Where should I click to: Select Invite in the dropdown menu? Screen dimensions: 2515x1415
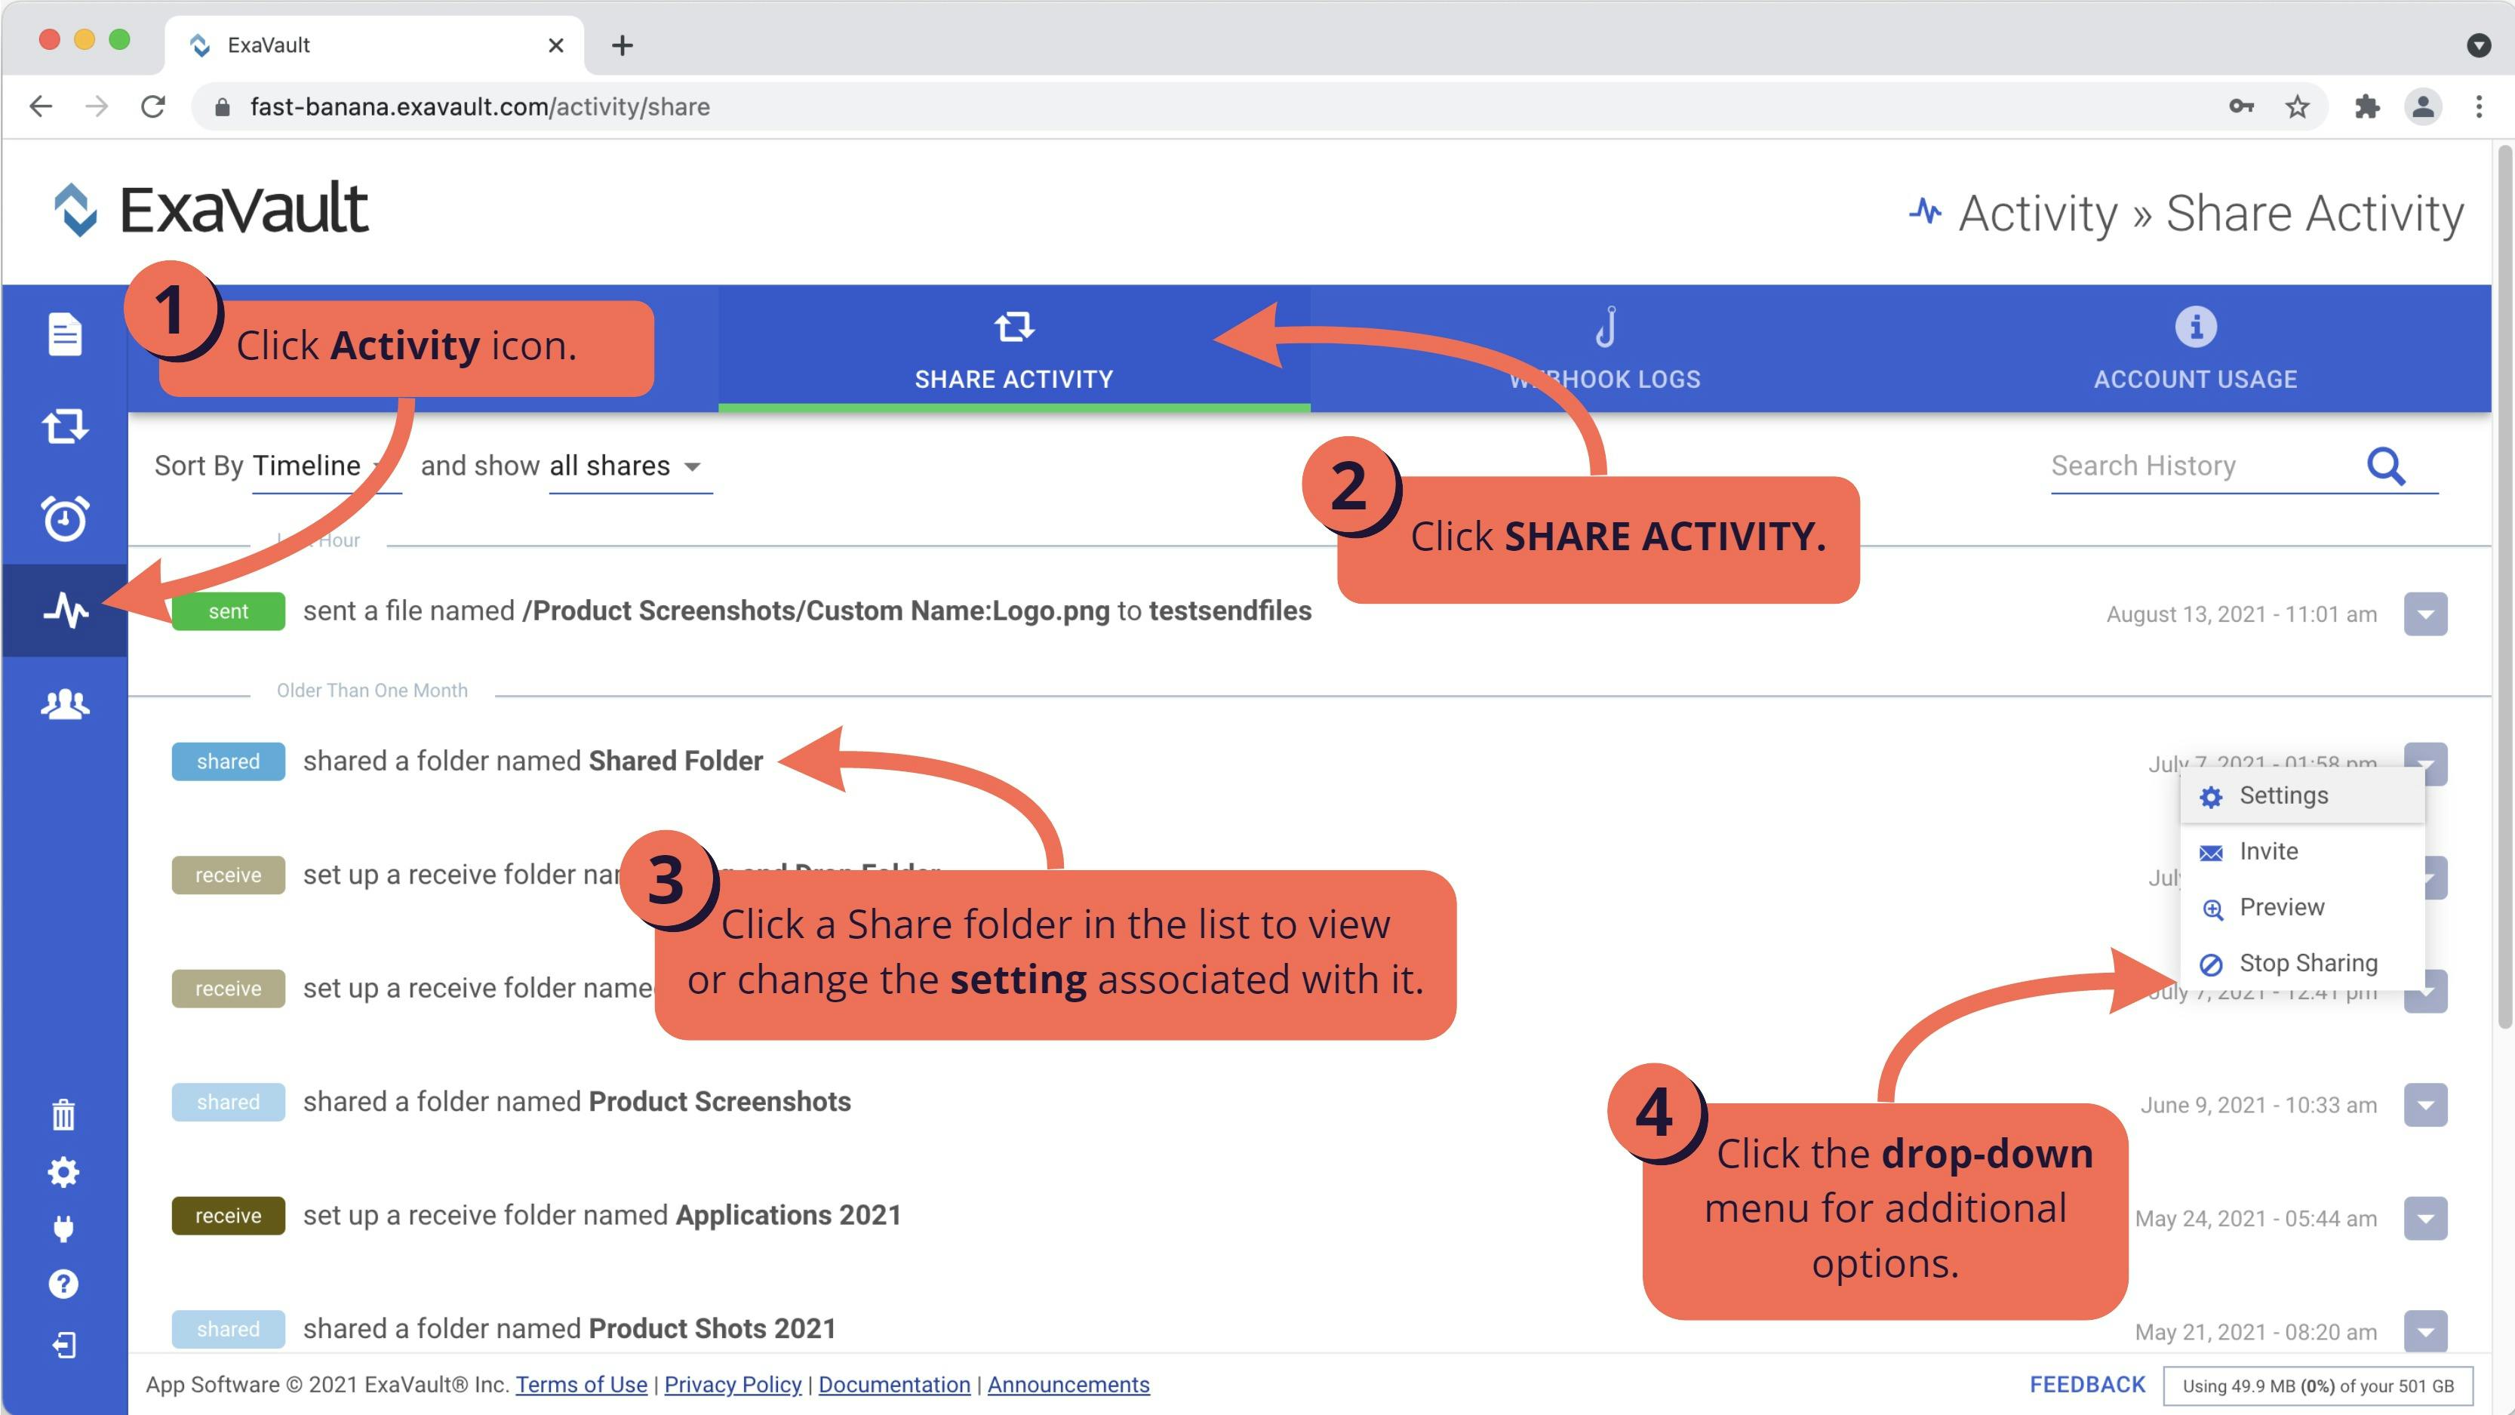2302,851
